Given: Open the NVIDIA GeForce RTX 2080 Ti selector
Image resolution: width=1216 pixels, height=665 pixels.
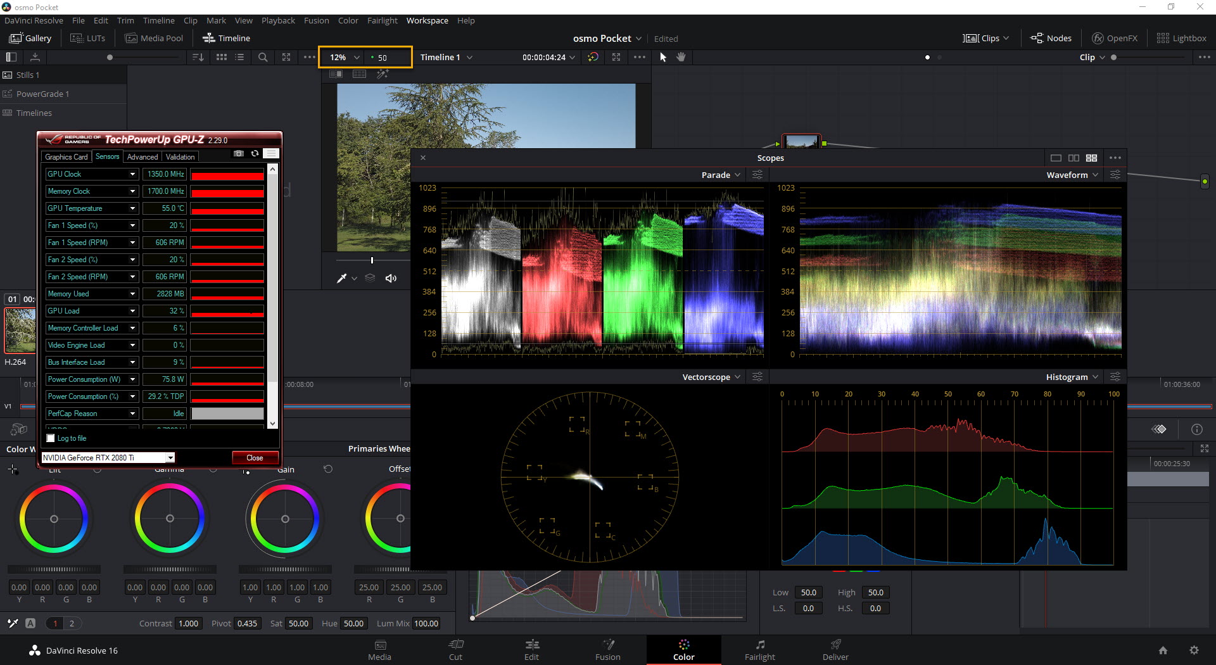Looking at the screenshot, I should point(108,457).
